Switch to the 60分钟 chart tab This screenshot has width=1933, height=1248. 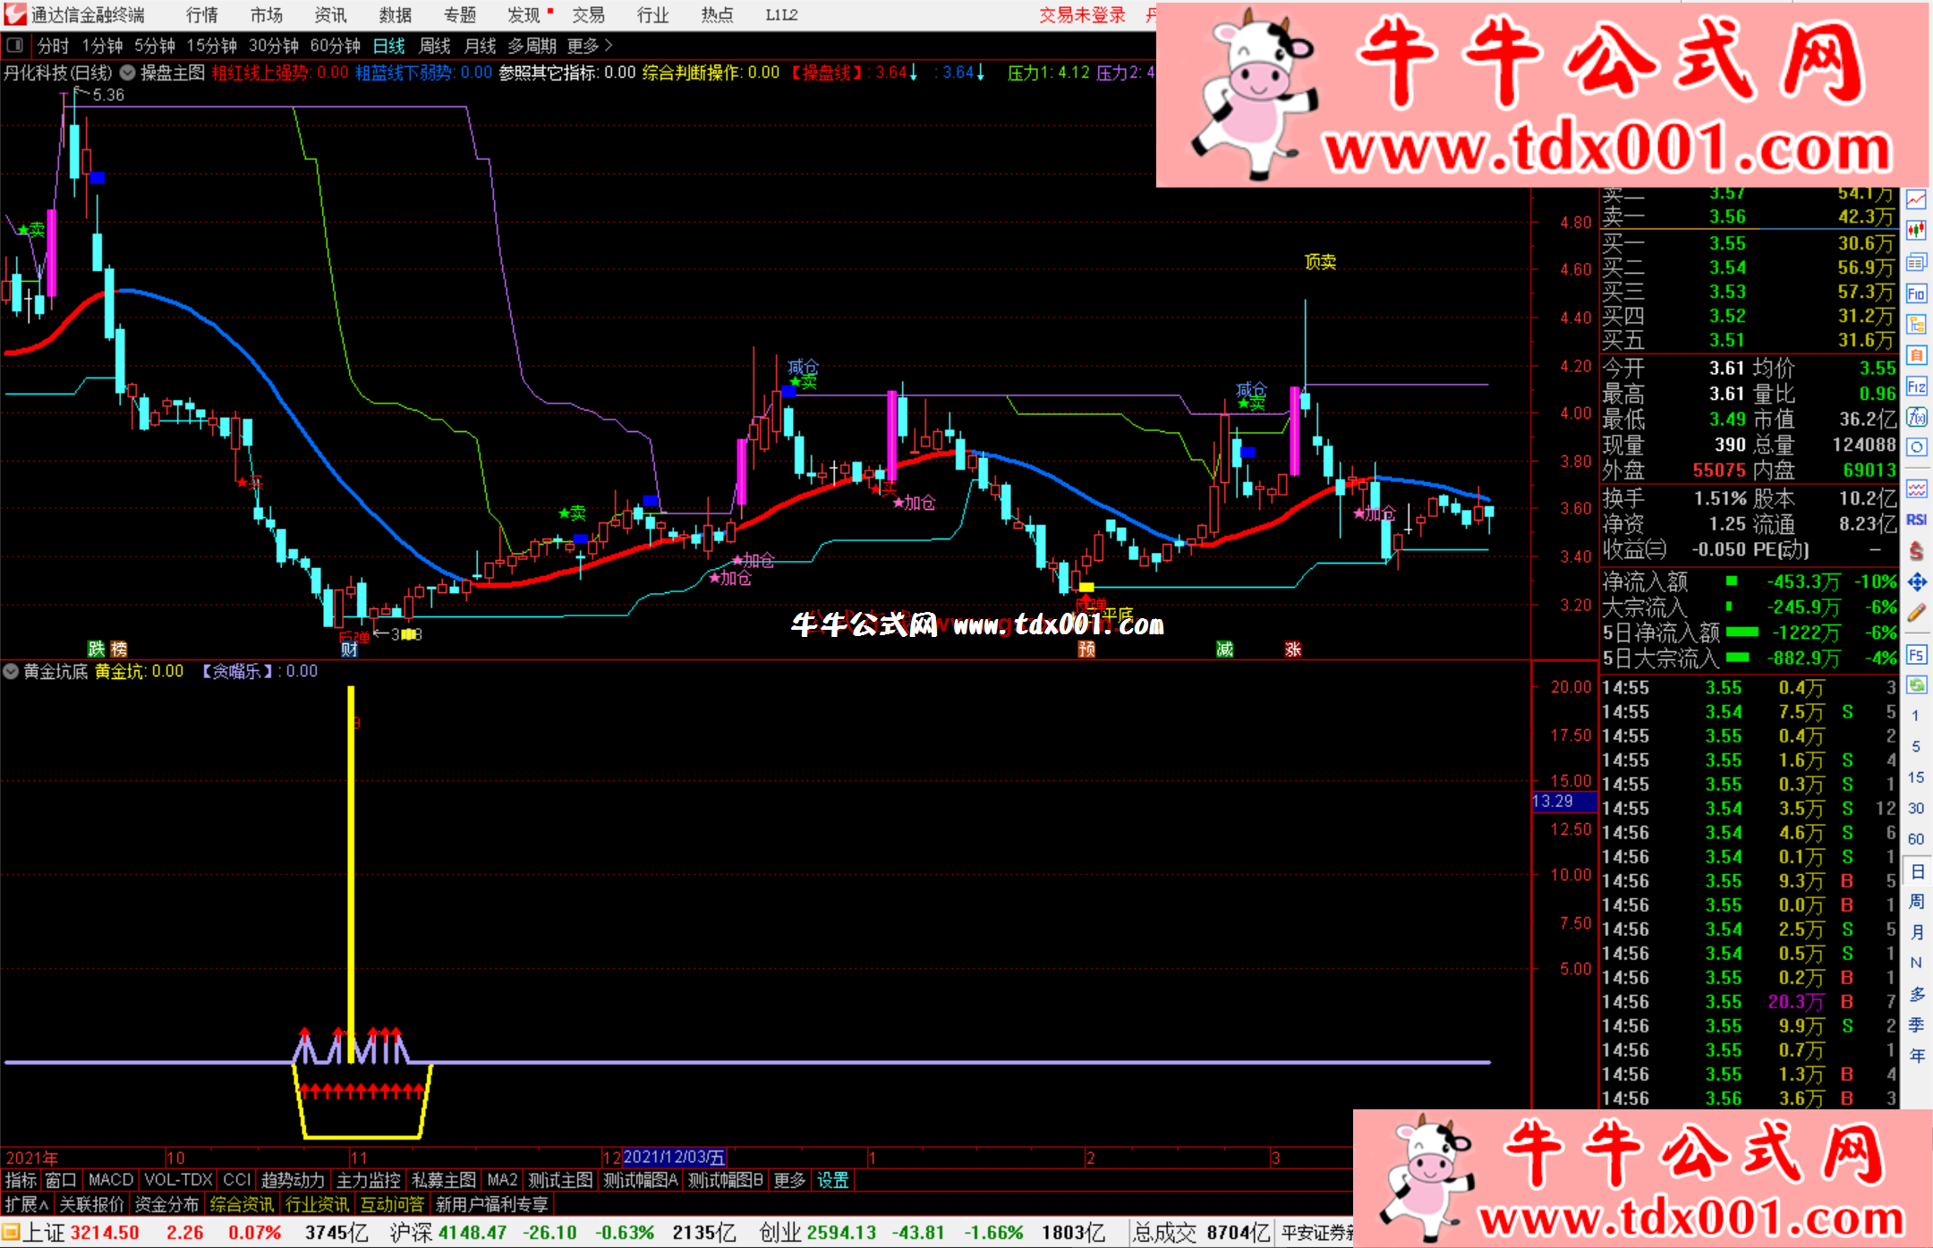pyautogui.click(x=335, y=46)
